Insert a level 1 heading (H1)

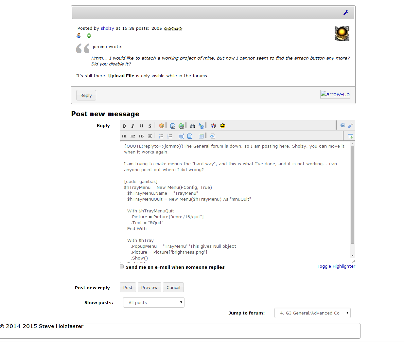(x=124, y=136)
